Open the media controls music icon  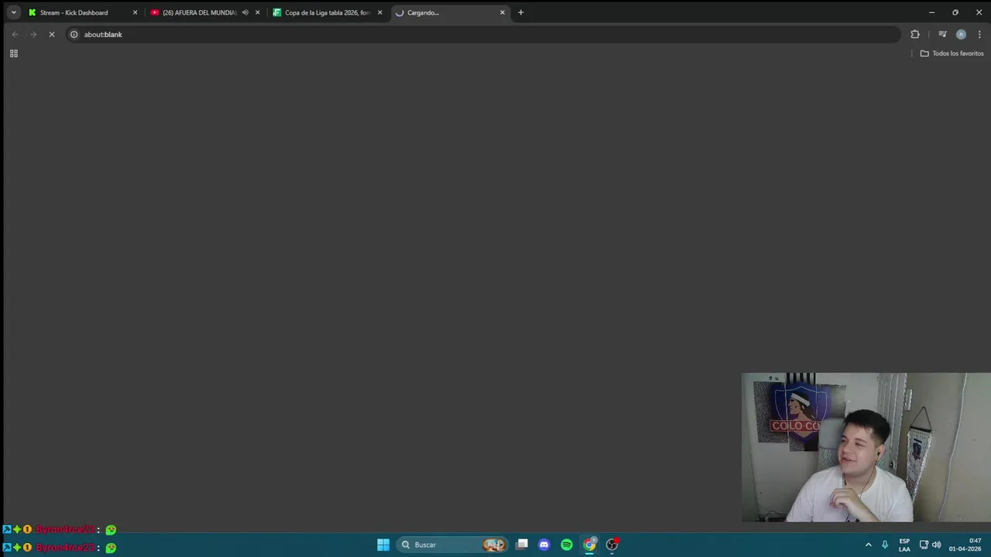(942, 34)
